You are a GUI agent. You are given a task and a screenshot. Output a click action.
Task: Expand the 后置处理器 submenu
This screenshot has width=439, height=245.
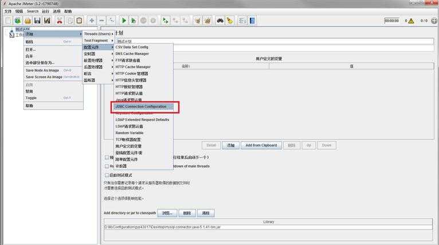pos(99,67)
